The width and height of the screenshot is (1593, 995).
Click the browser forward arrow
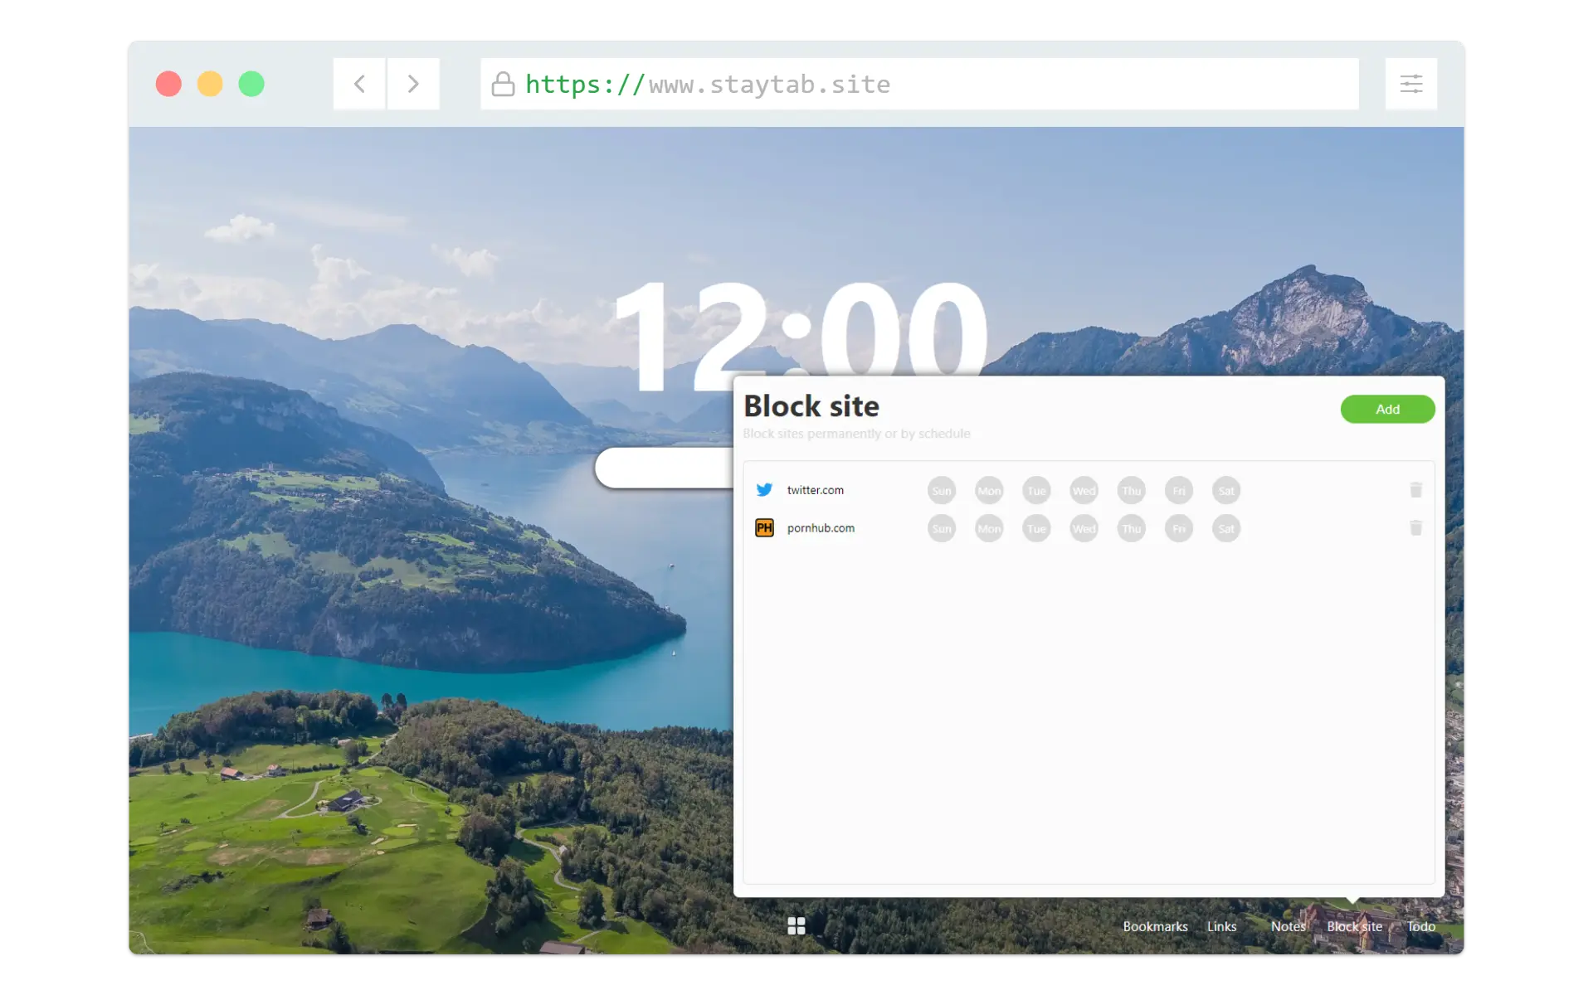point(413,84)
